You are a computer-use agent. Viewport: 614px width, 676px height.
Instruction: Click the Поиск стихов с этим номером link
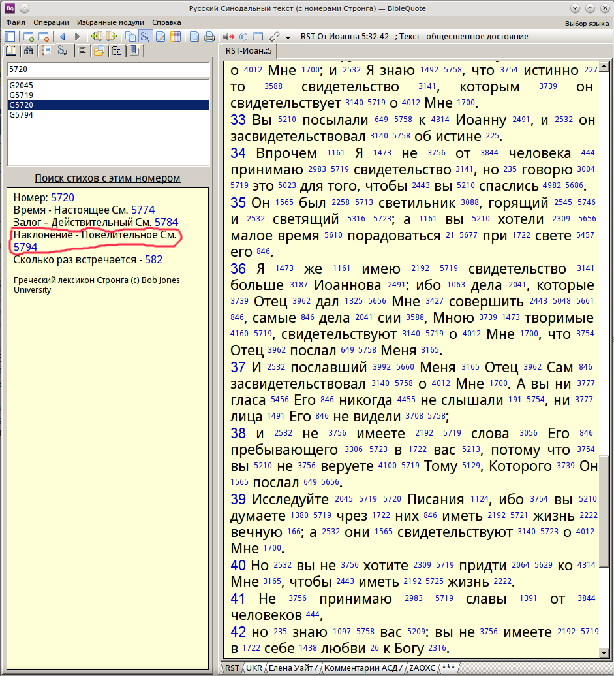[108, 178]
